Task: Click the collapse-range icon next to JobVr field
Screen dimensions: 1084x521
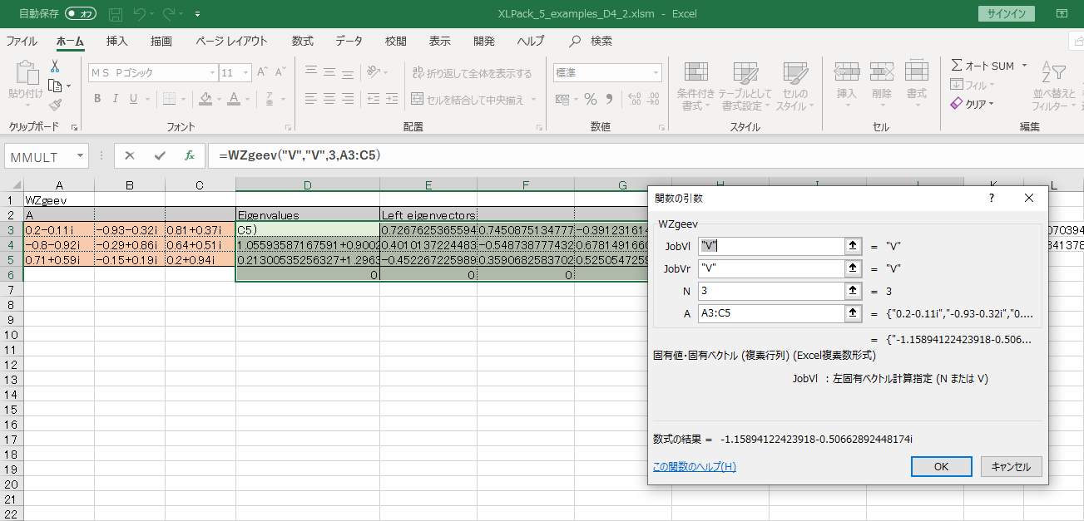Action: [853, 268]
